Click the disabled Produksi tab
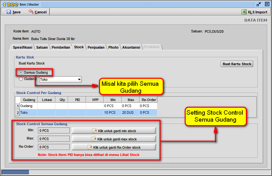 point(152,47)
